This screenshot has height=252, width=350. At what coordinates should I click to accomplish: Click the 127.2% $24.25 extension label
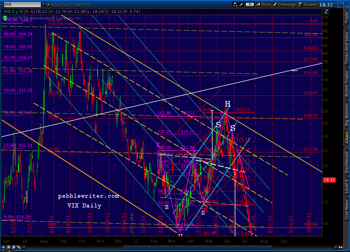point(176,132)
